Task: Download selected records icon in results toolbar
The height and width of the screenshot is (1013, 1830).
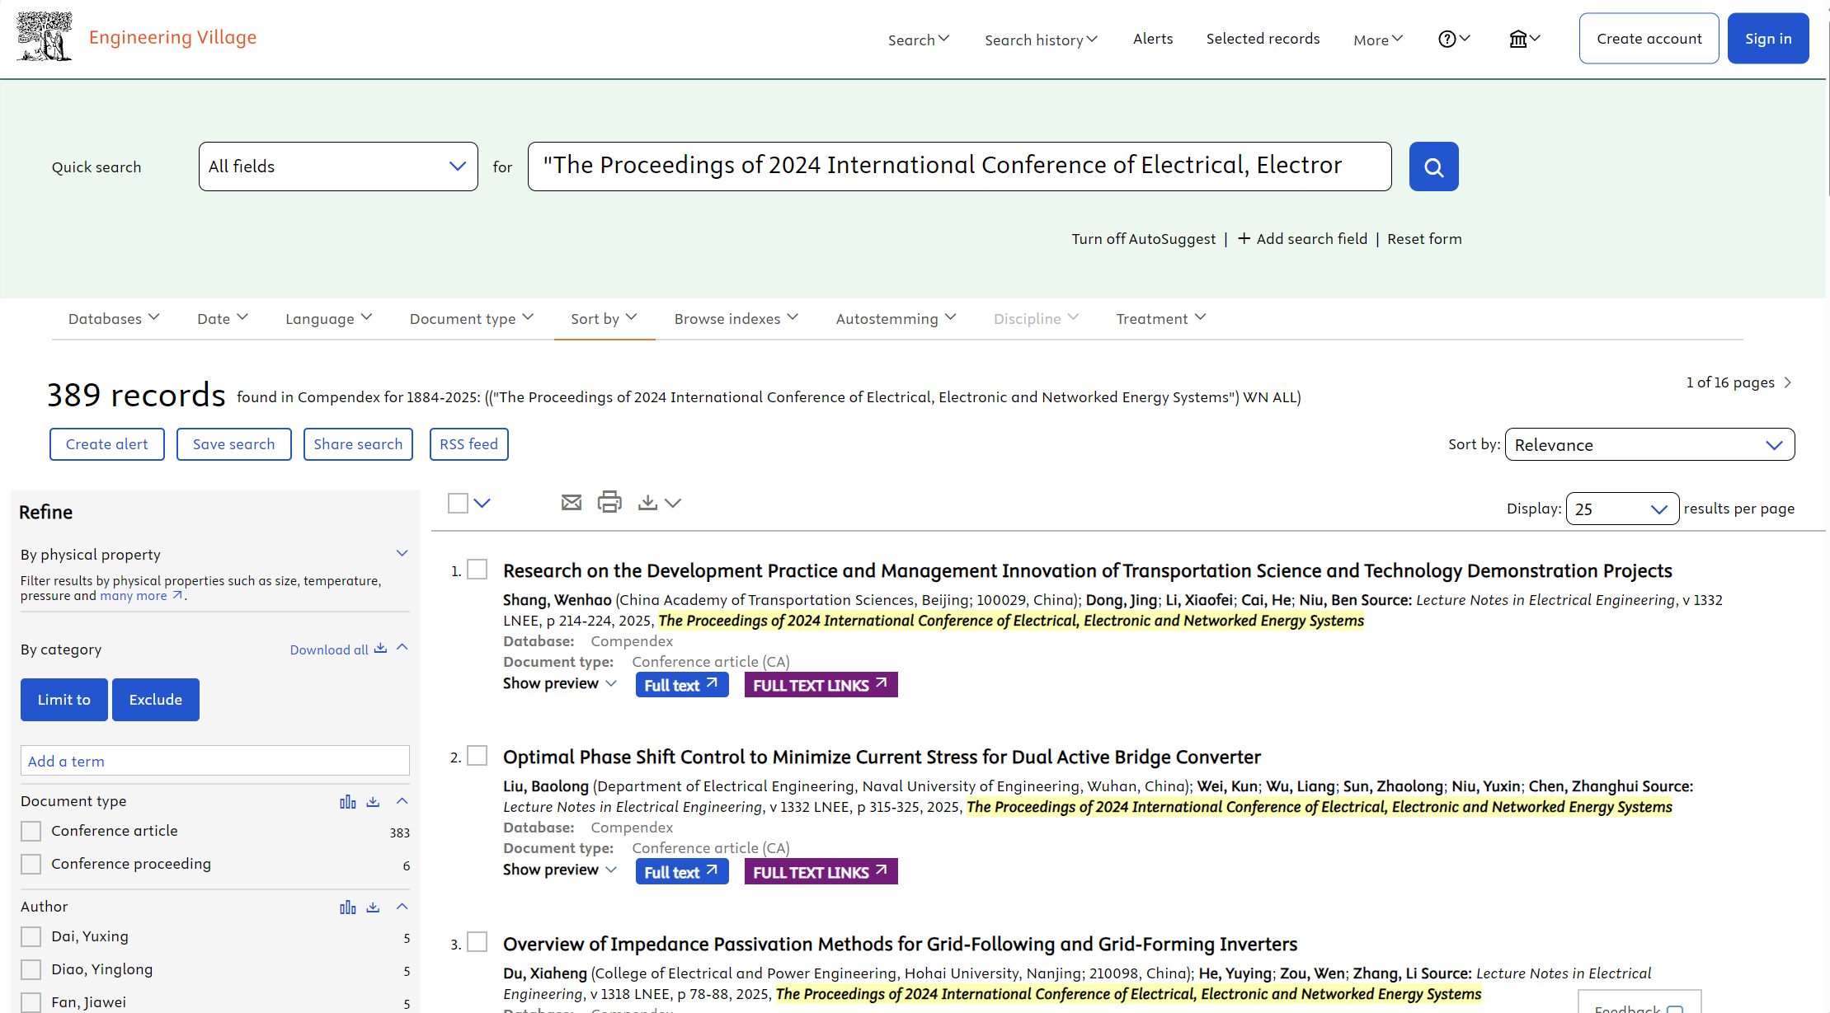Action: pos(647,502)
